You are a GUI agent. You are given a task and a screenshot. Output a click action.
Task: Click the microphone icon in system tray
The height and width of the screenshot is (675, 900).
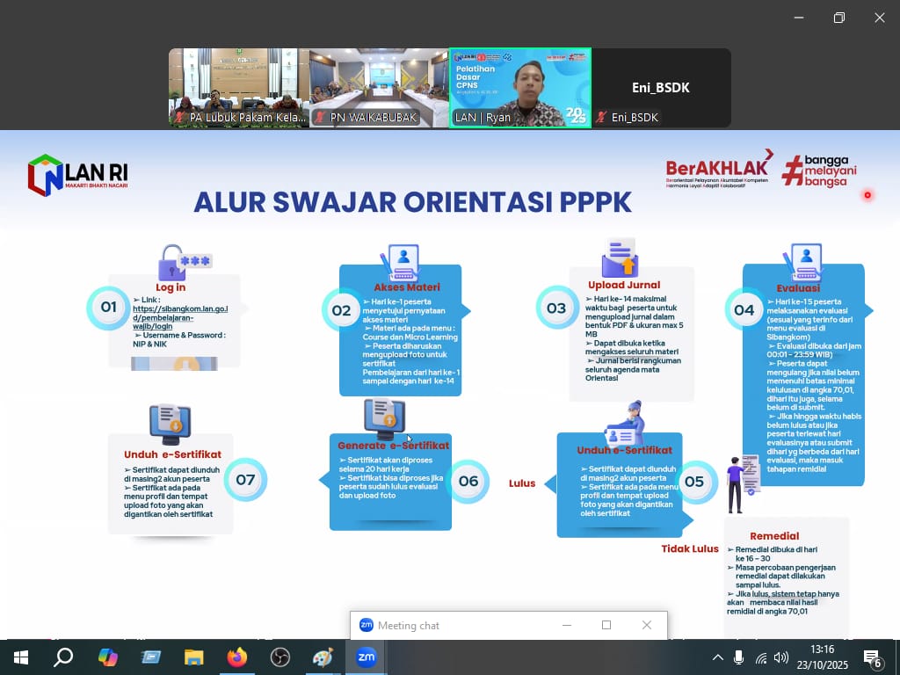(739, 657)
